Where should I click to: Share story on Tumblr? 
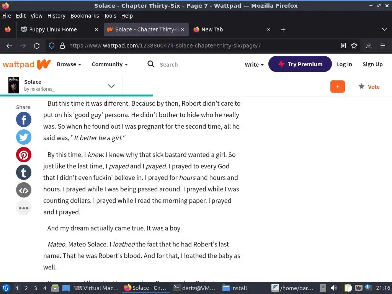tap(24, 172)
